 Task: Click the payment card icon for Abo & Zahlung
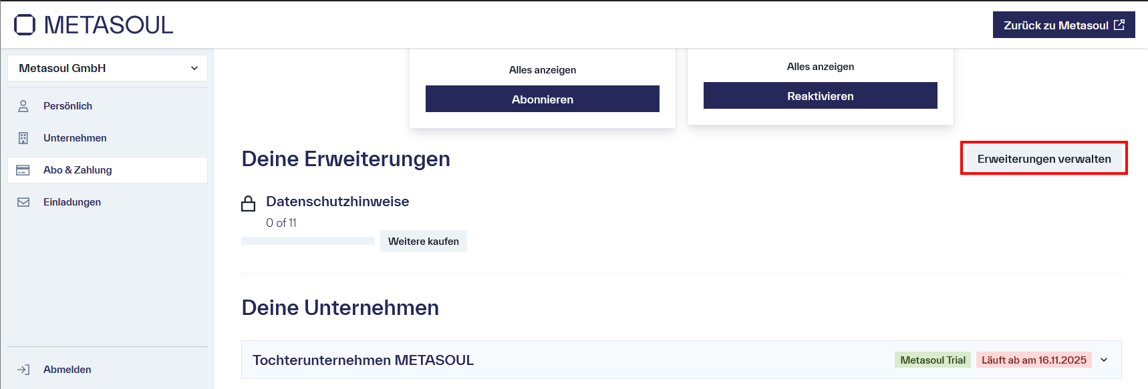(x=24, y=169)
